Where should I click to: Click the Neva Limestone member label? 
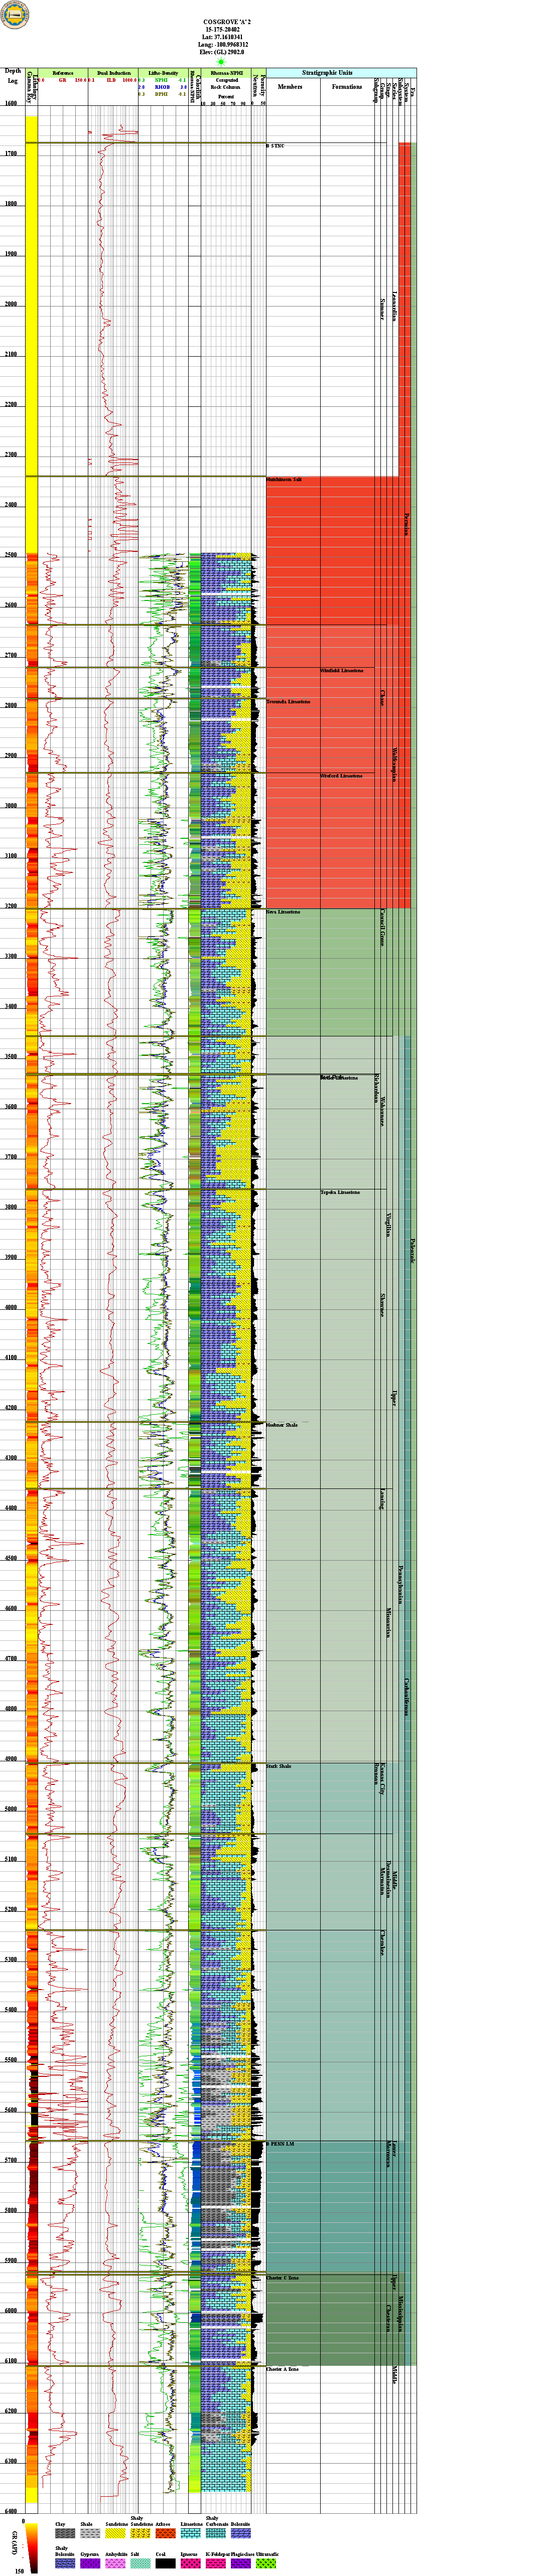[283, 912]
